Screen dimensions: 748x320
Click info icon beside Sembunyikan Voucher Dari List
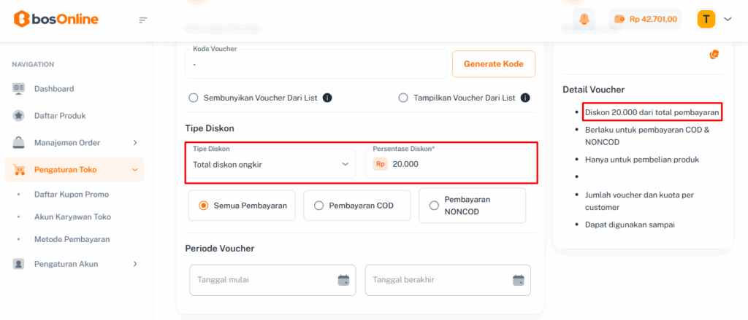[x=327, y=98]
